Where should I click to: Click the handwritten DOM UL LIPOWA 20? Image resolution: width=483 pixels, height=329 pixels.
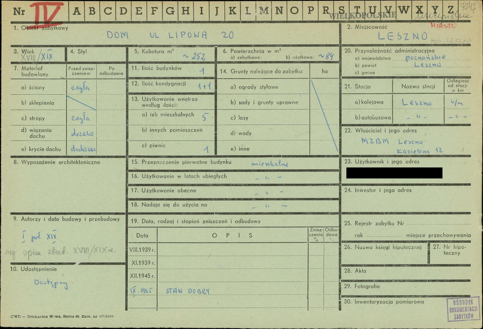[x=170, y=35]
